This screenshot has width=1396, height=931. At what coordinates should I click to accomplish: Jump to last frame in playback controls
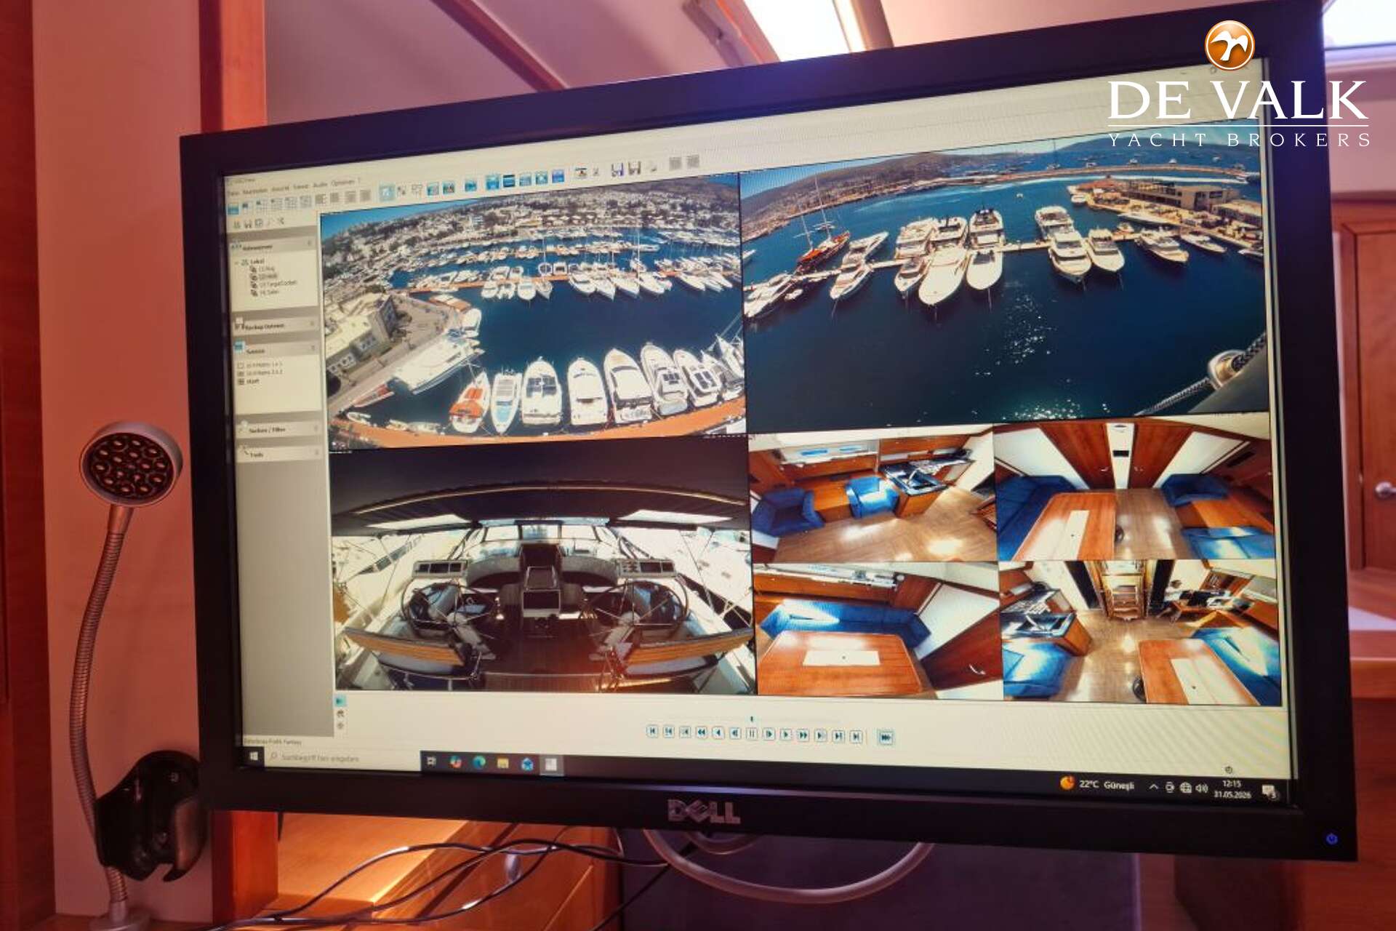857,736
